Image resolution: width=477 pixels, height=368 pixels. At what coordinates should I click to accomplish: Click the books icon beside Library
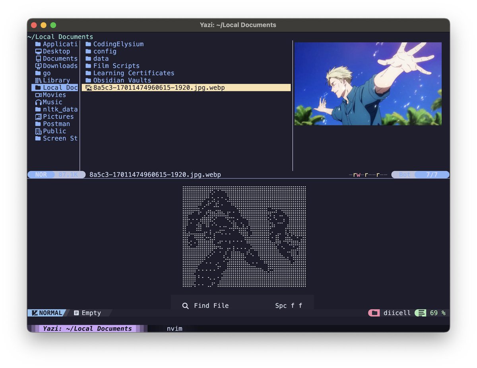38,80
